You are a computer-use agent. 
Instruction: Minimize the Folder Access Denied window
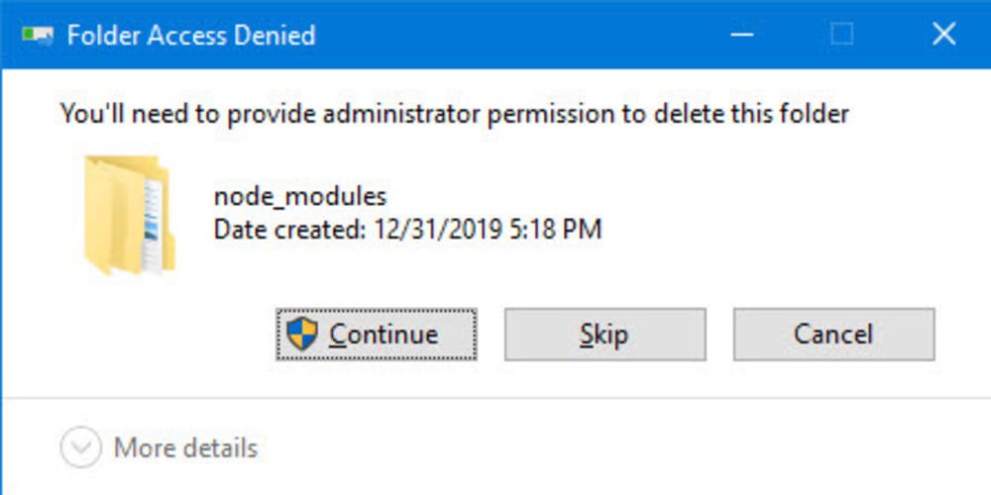(741, 35)
